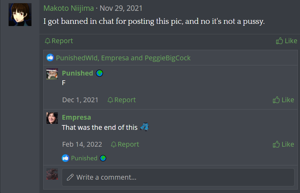Click the globe badge next to Punished

pos(100,73)
